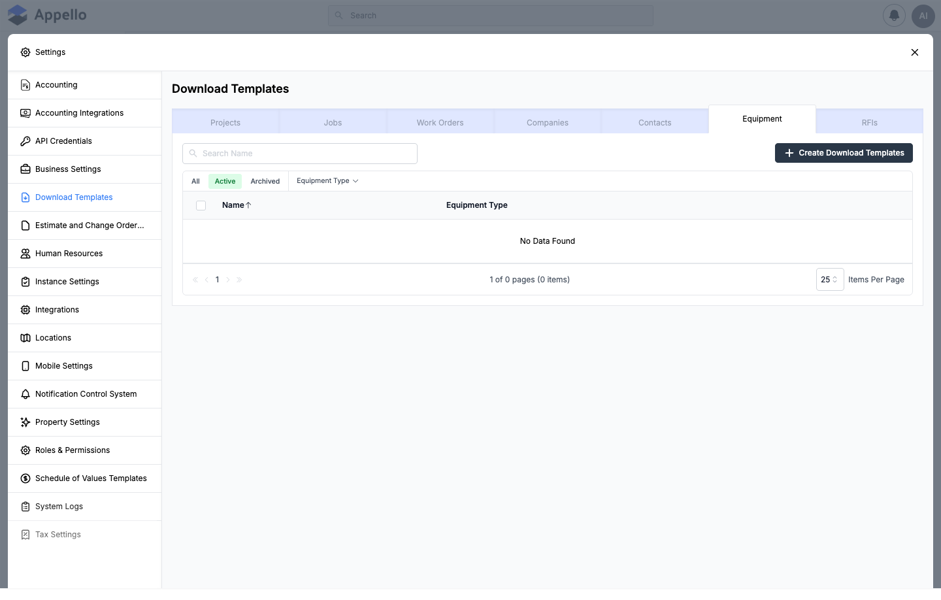Click the Appello logo
The height and width of the screenshot is (600, 941).
pos(47,15)
